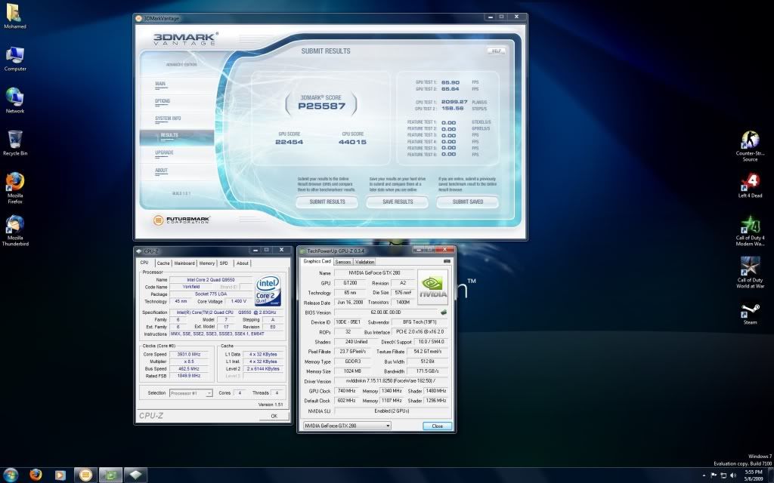Switch to the Validation tab in GPU-Z
Image resolution: width=774 pixels, height=483 pixels.
[364, 262]
